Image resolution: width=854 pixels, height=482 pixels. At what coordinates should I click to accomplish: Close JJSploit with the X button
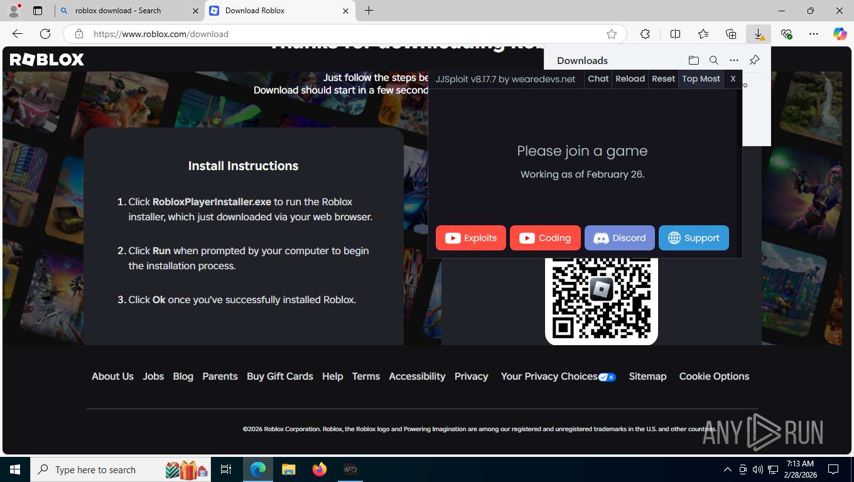click(x=733, y=78)
